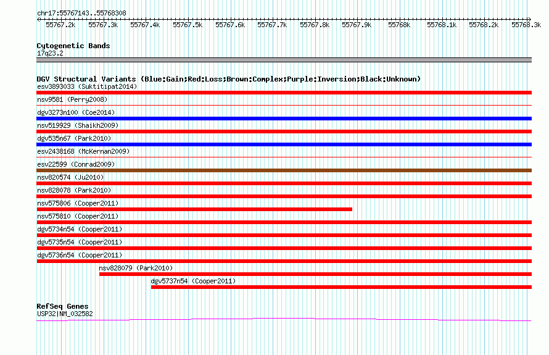Click the thin red line under esv2438168
549x355 pixels.
(x=284, y=157)
